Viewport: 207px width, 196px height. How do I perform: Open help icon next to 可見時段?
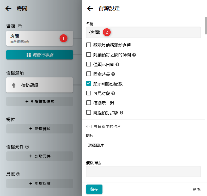pyautogui.click(x=113, y=93)
